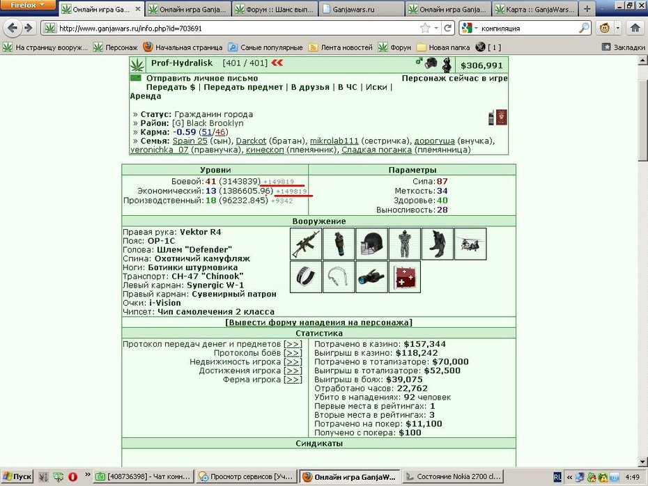
Task: Open the Firefox application menu
Action: 28,5
